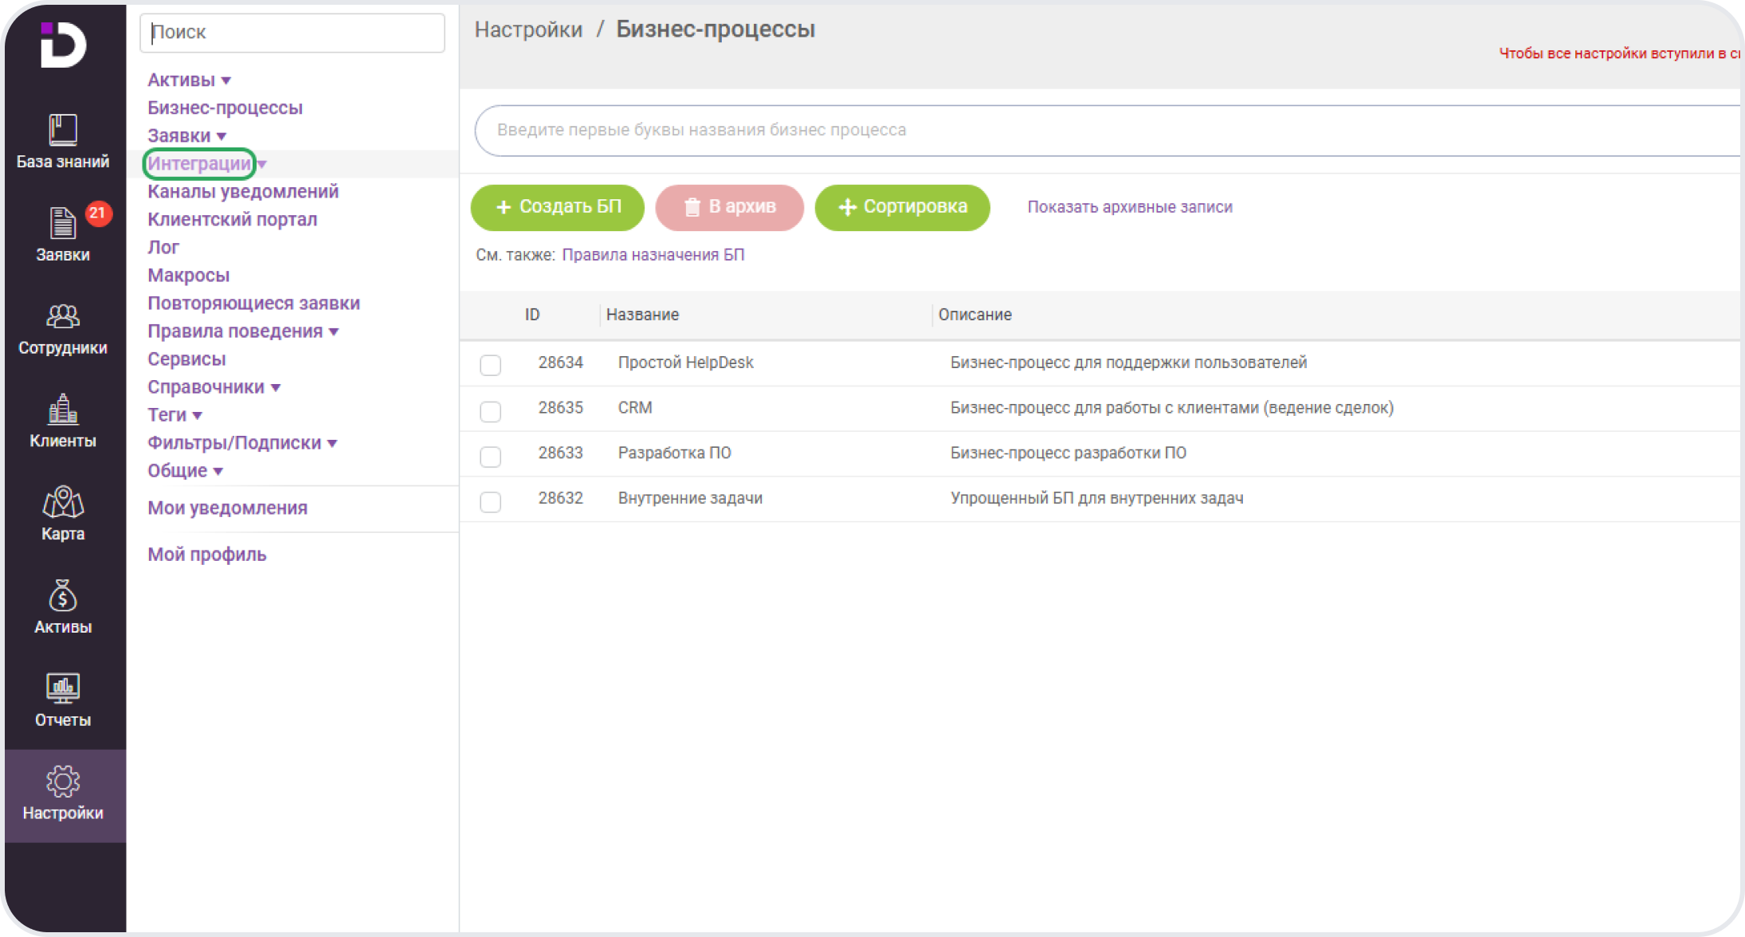
Task: Go to Сотрудники people icon
Action: pos(63,317)
